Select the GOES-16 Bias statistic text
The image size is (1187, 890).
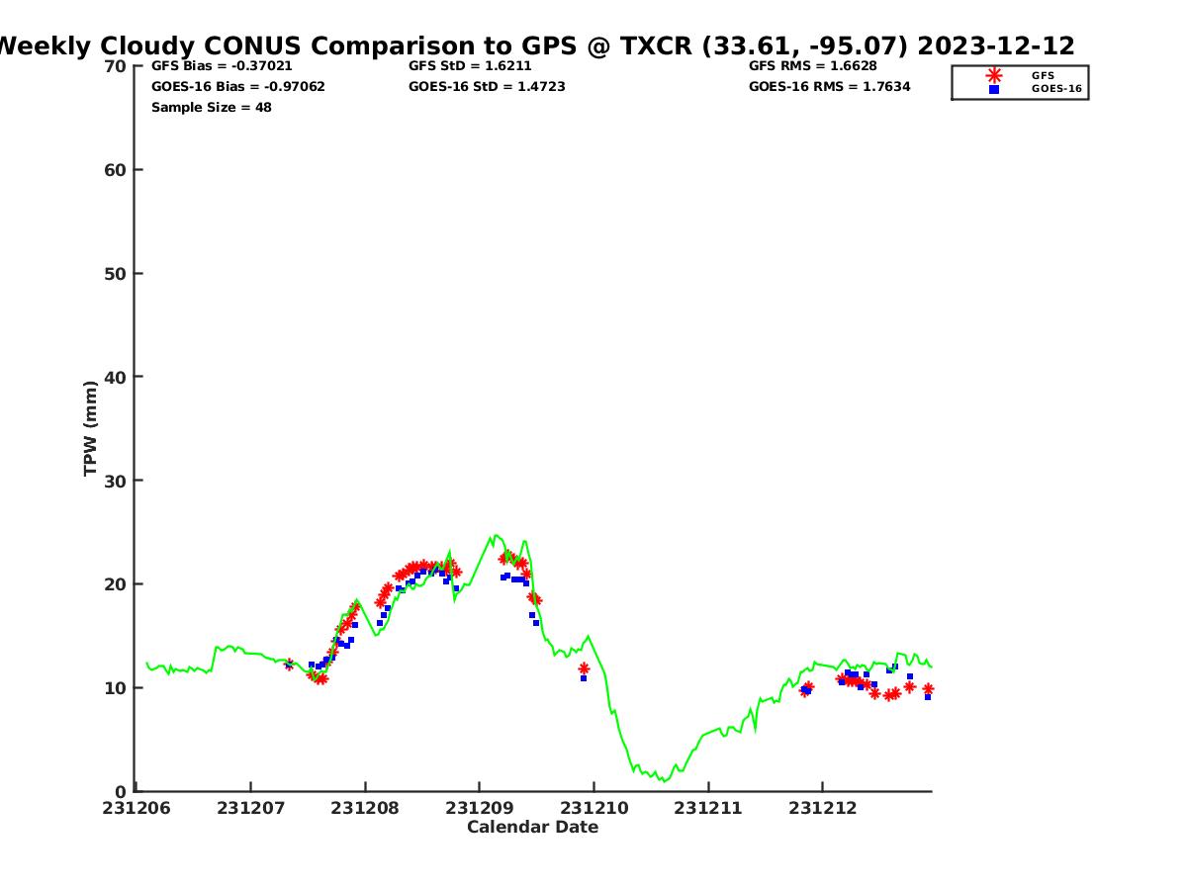[x=237, y=87]
